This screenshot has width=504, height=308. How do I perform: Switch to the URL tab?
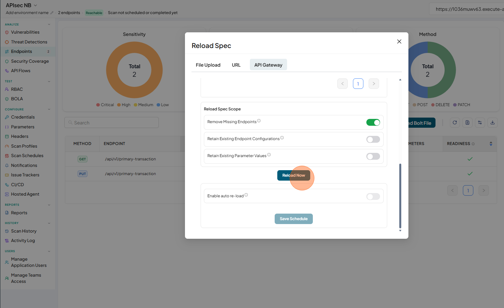pos(236,65)
